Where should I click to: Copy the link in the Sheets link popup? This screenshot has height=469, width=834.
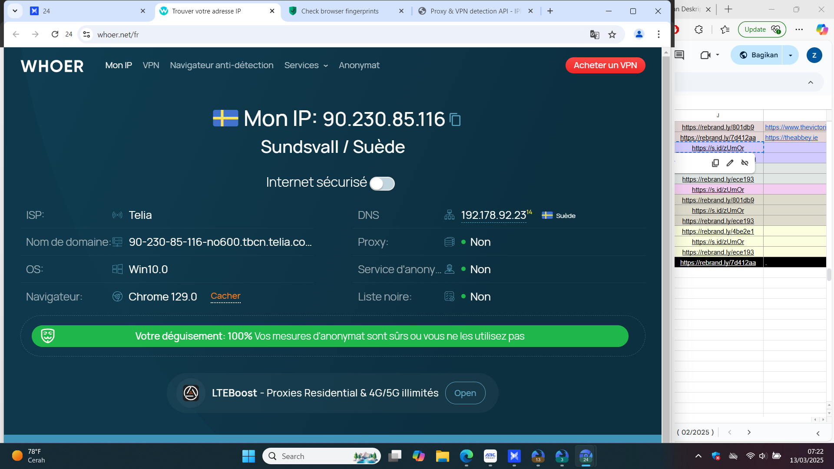coord(715,163)
